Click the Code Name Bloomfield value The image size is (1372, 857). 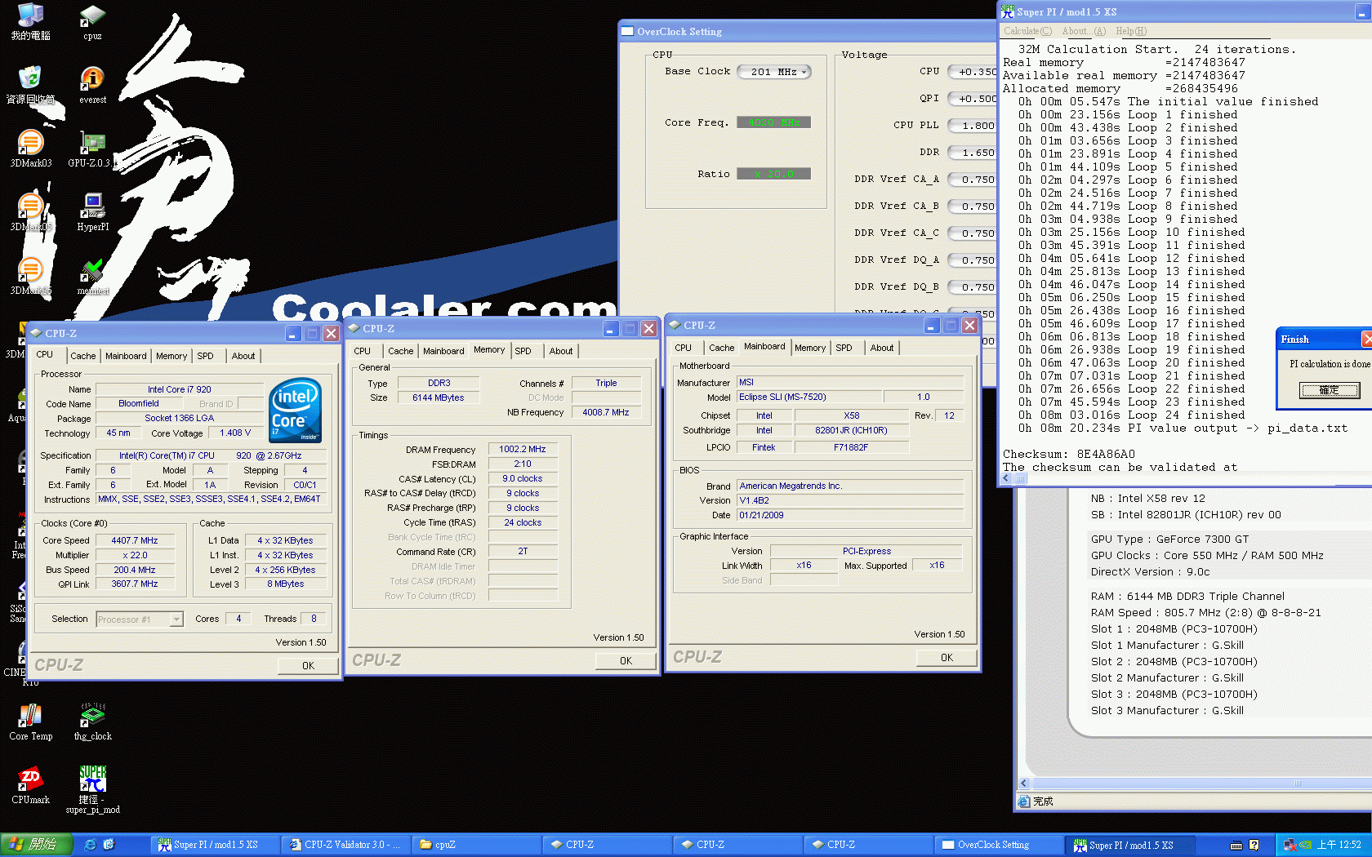(139, 403)
